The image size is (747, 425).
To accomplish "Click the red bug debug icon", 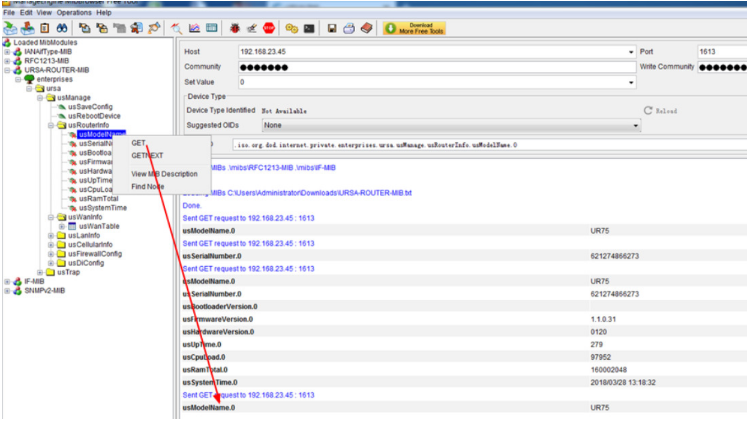I will coord(235,28).
